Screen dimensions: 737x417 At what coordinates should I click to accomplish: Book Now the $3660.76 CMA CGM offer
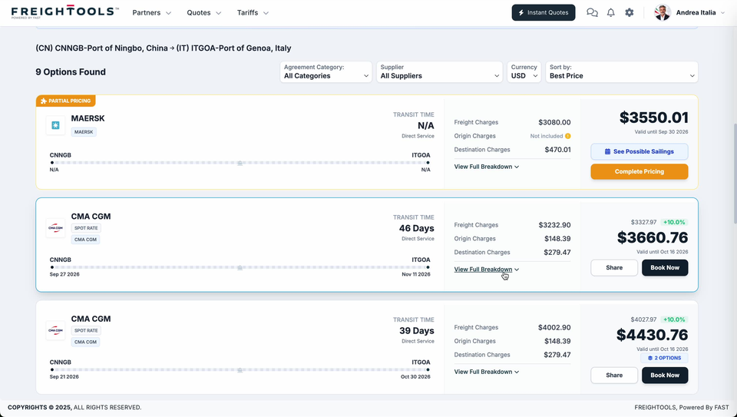665,267
